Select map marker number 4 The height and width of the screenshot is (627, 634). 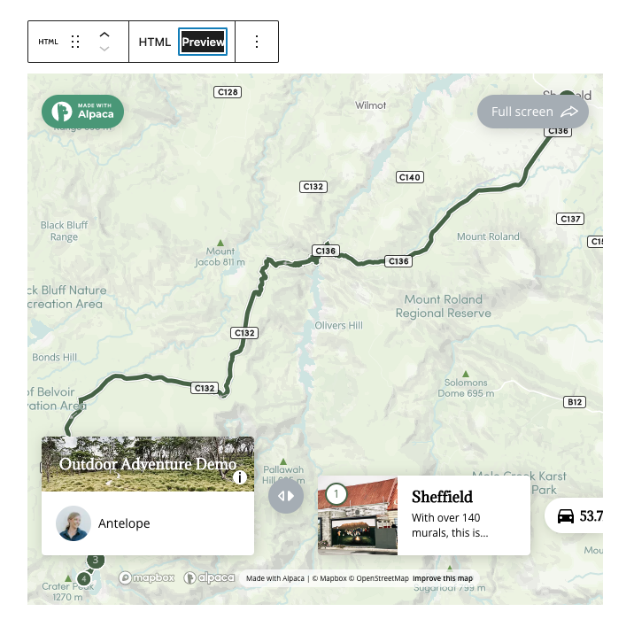[84, 579]
